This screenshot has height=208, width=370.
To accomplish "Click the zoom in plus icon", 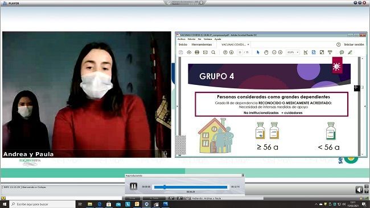I will 280,52.
